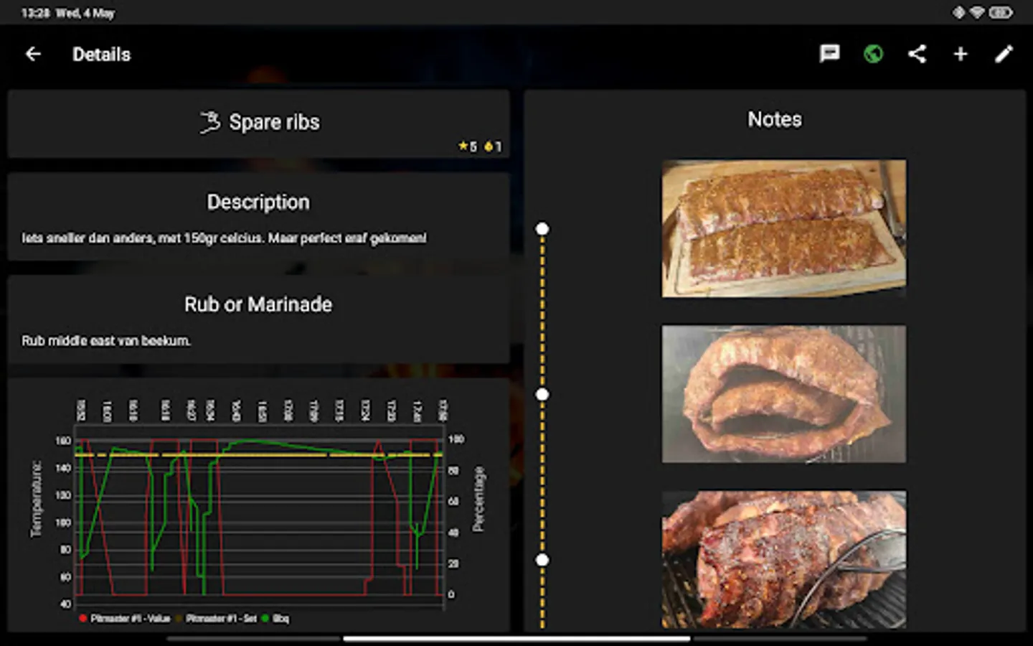The image size is (1033, 646).
Task: Toggle the Bbq legend series
Action: 275,618
